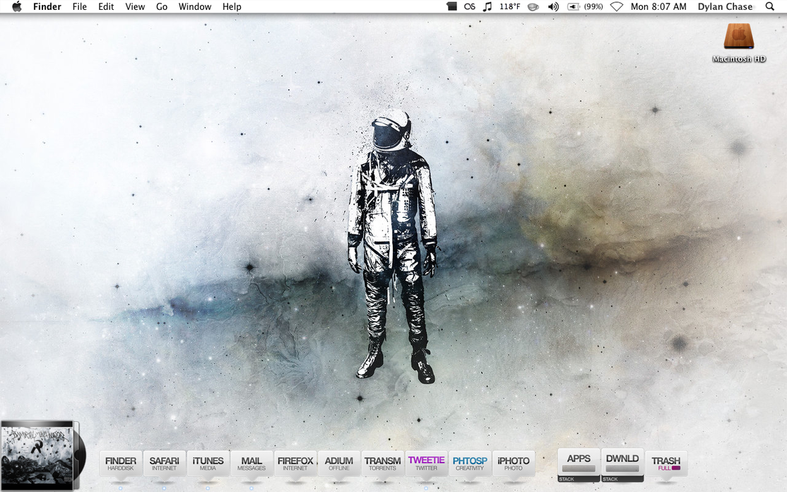Click the album cover art widget
Screen dimensions: 787x492
(39, 455)
